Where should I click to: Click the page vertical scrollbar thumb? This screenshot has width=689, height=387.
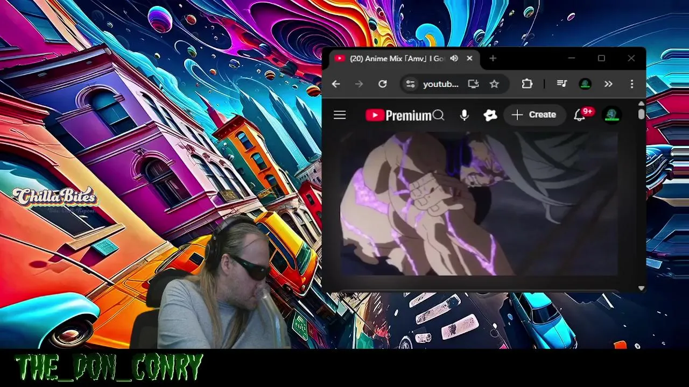pos(641,114)
